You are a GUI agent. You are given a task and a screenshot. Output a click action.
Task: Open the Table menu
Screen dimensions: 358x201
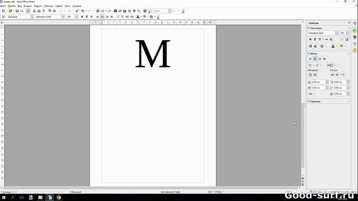click(49, 6)
